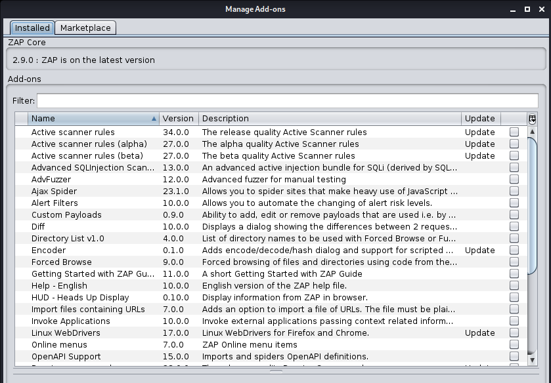Screen dimensions: 551x383
Task: Click version 0.9.0 of Custom Payloads
Action: click(173, 215)
